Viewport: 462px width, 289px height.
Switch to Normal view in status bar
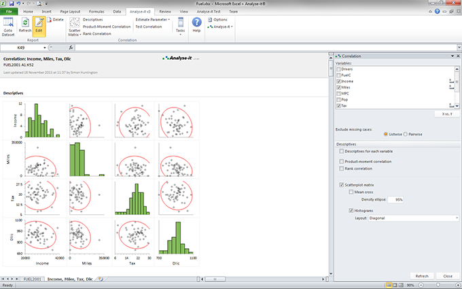[389, 285]
